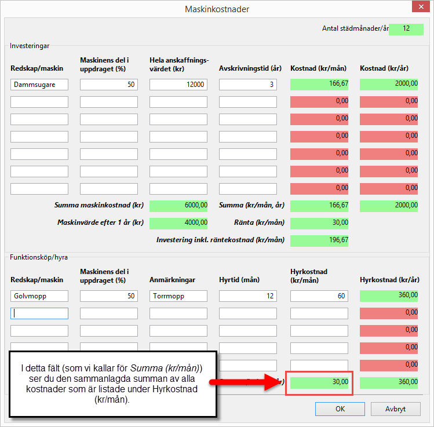Click the Antal städmånader/år value field
This screenshot has height=427, width=434.
(406, 29)
